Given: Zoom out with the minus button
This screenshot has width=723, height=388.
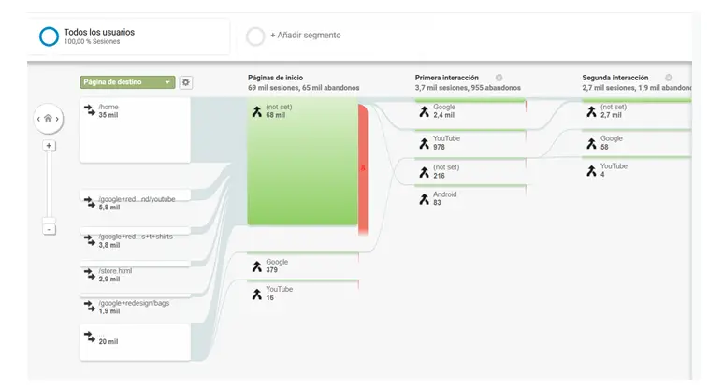Looking at the screenshot, I should (50, 229).
